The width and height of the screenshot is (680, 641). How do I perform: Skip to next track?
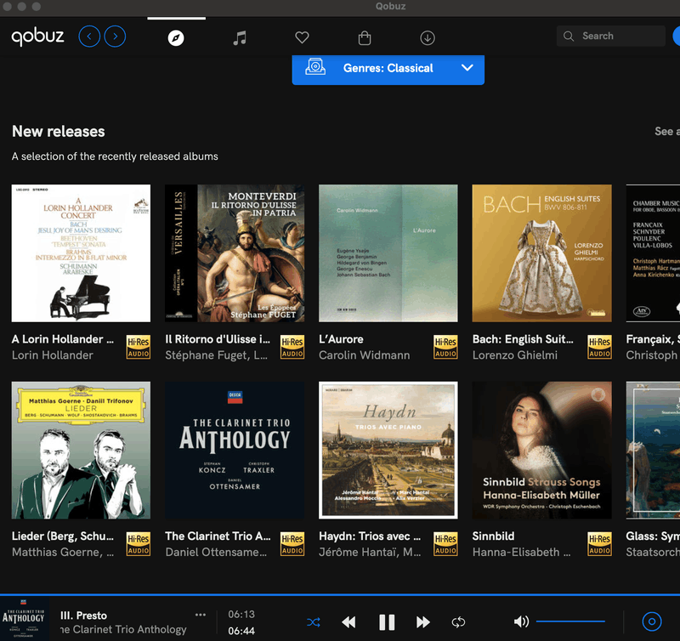coord(422,622)
